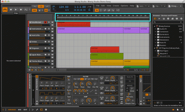Switch to the ARRANGE view

[12, 110]
